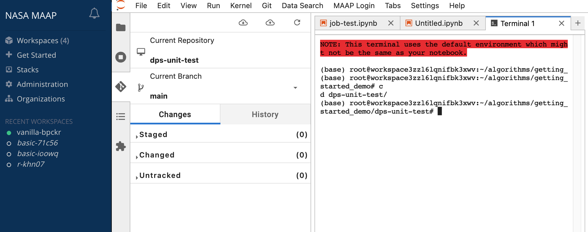Switch to the History tab
The image size is (588, 232).
pos(265,114)
